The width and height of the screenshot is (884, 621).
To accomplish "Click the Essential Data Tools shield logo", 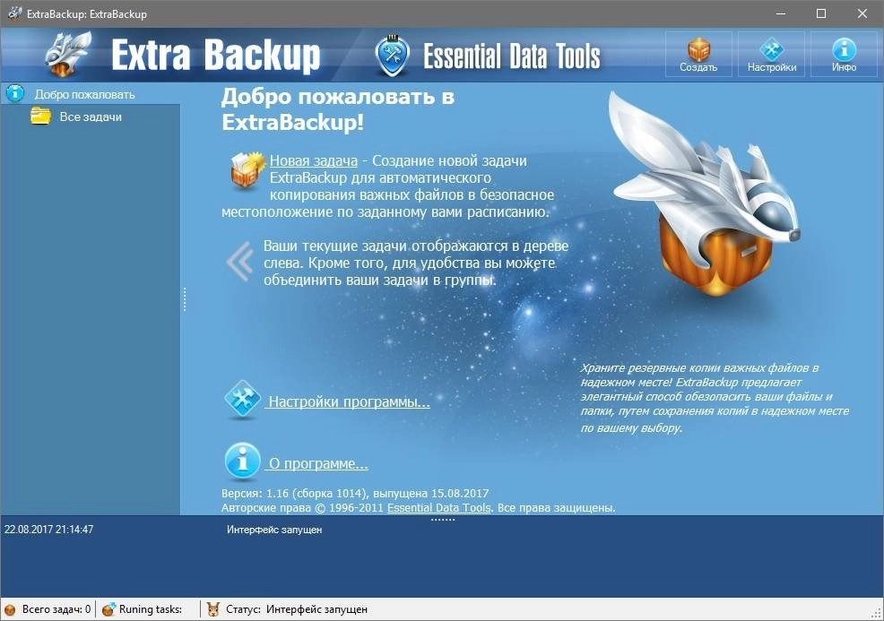I will coord(393,56).
